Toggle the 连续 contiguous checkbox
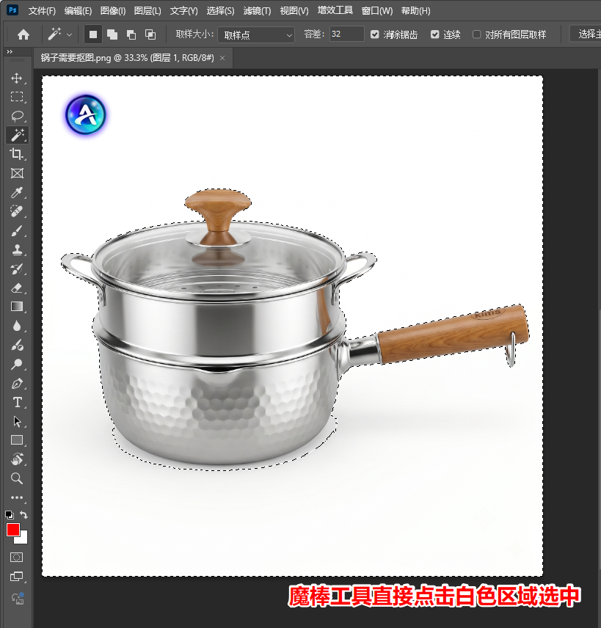Viewport: 601px width, 628px height. [x=434, y=34]
